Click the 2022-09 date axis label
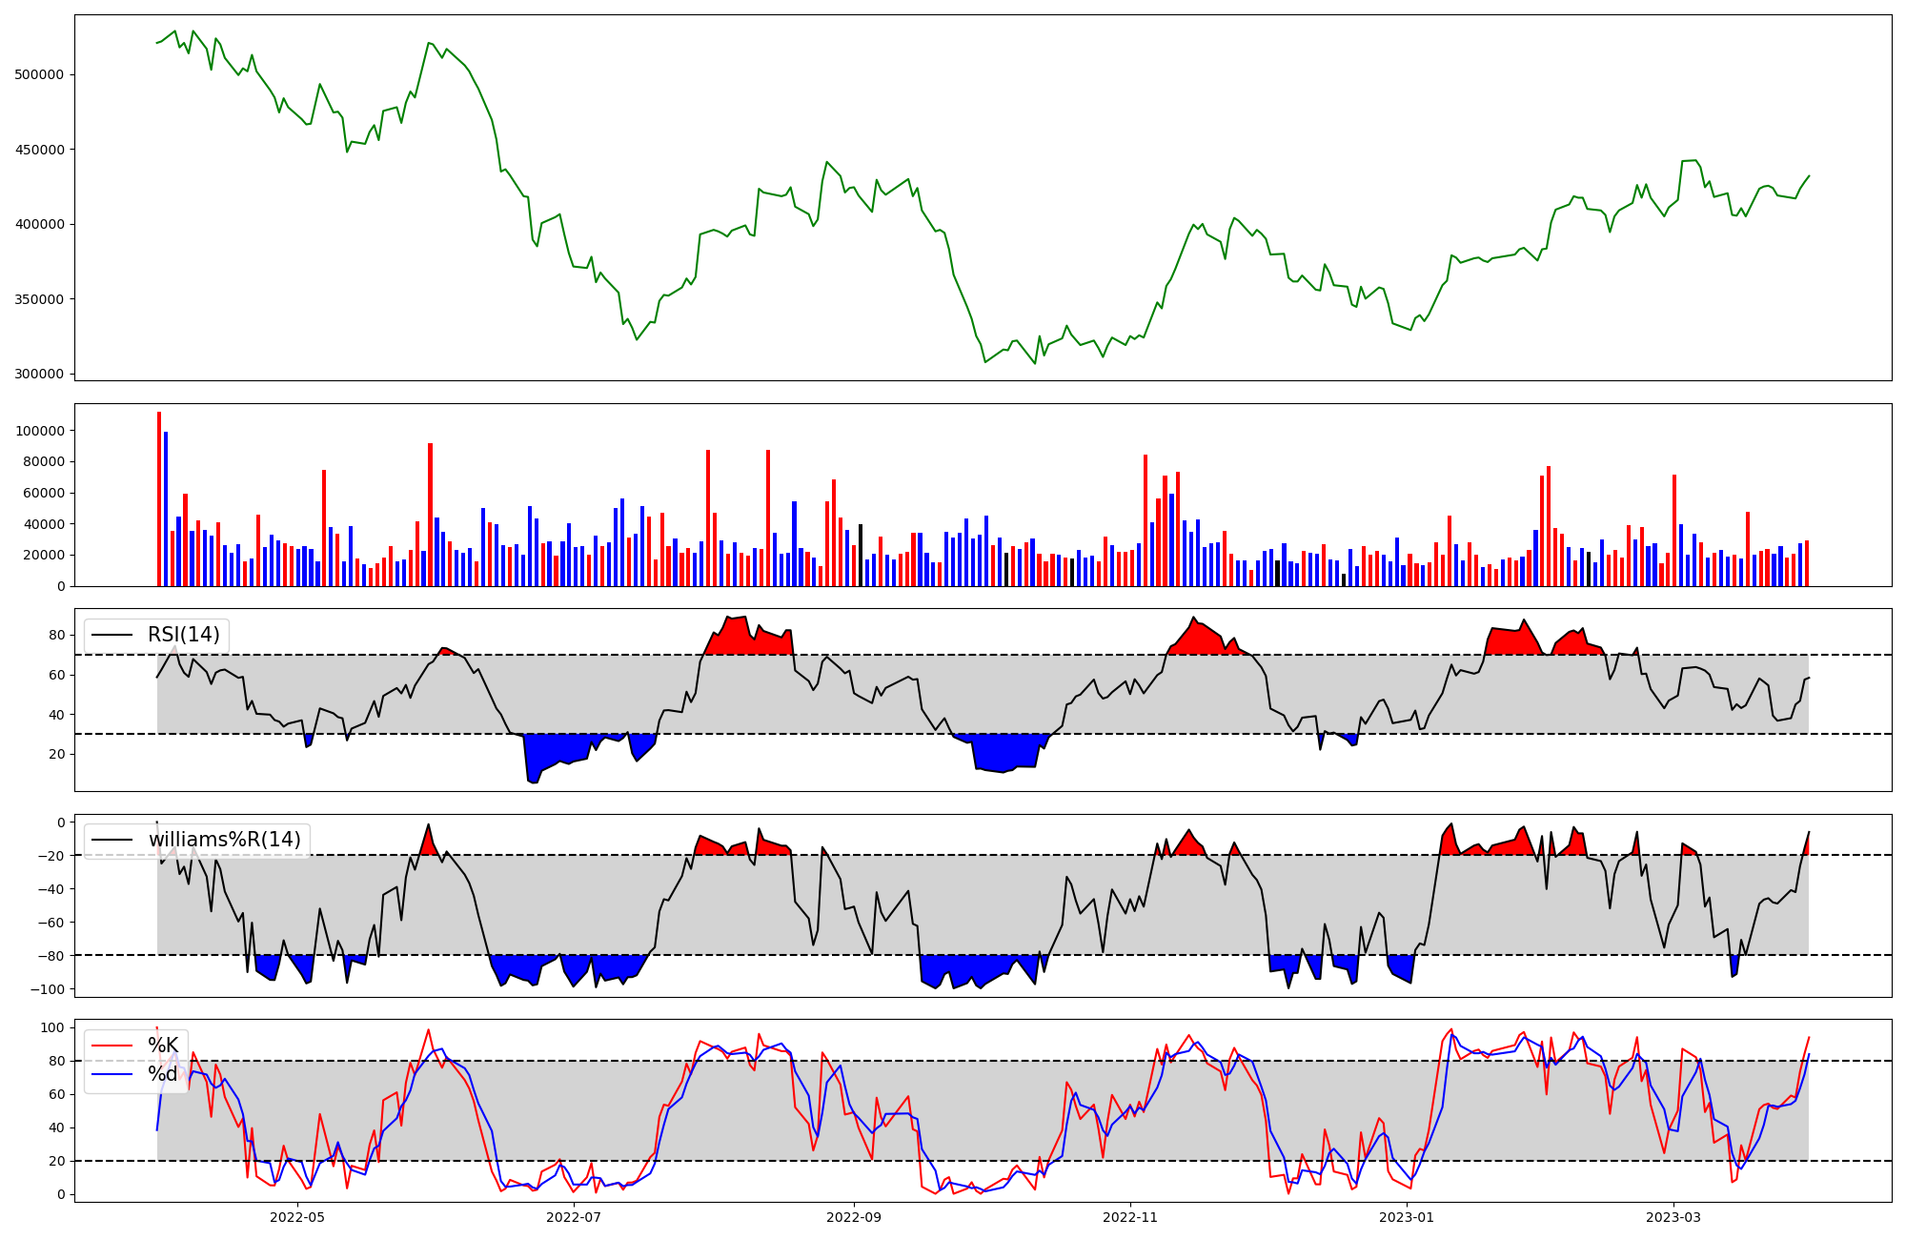Screen dimensions: 1906x1239 854,1217
